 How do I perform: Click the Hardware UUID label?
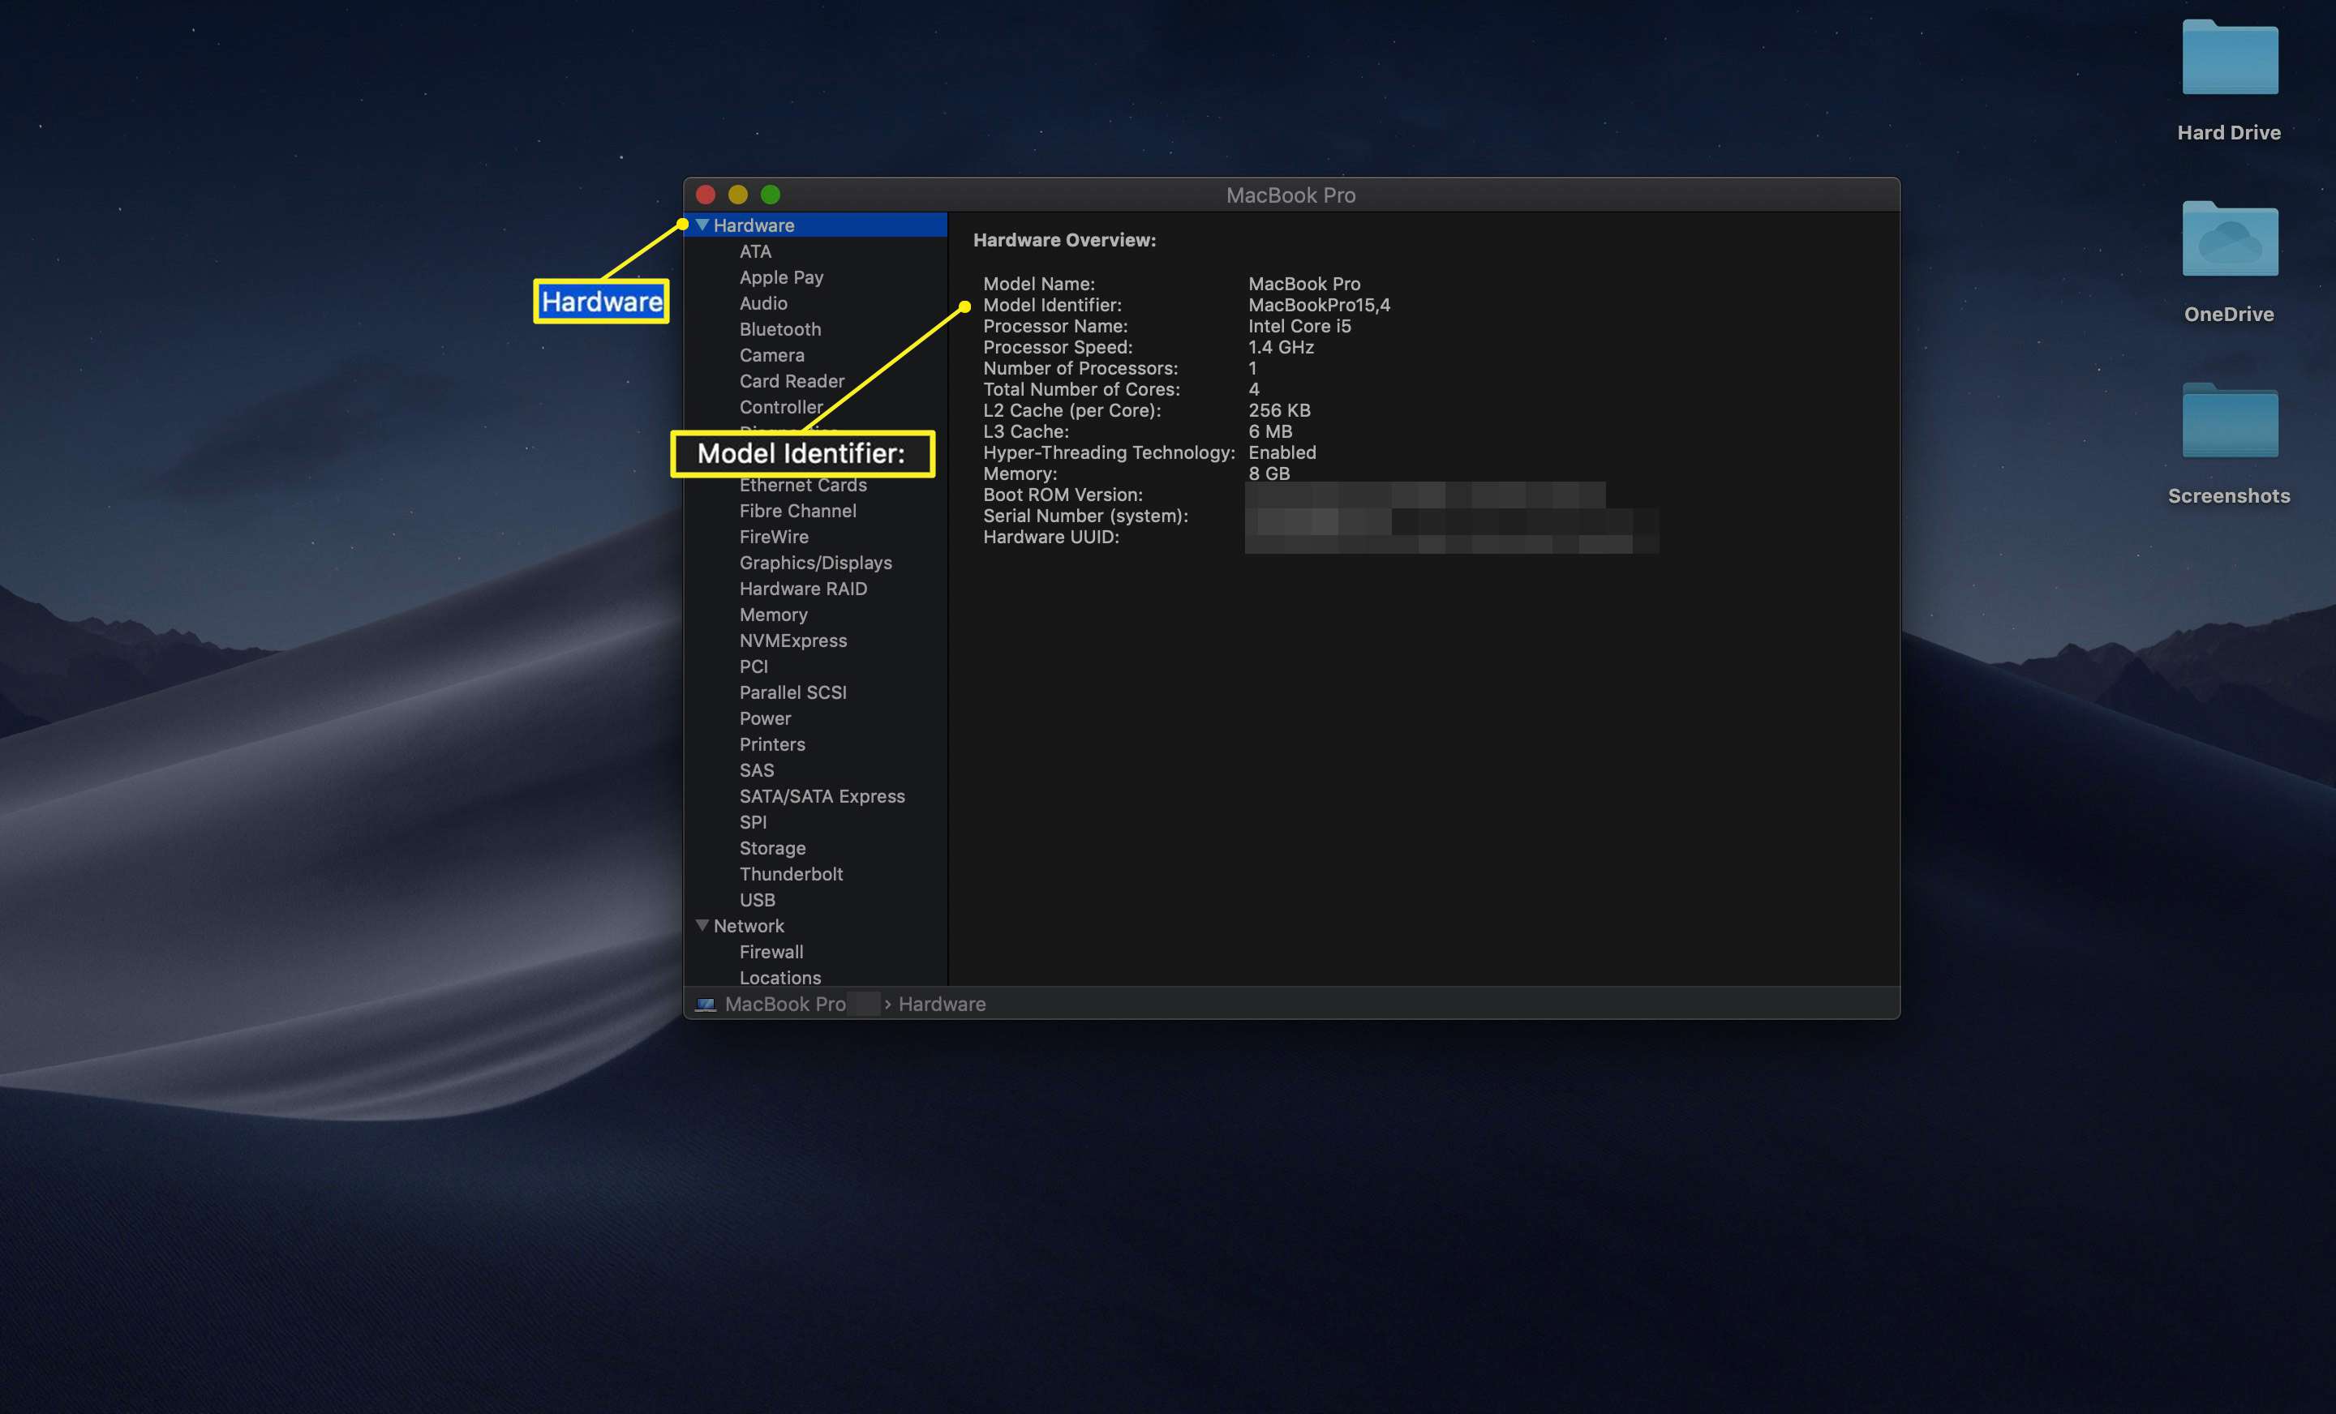(x=1050, y=537)
